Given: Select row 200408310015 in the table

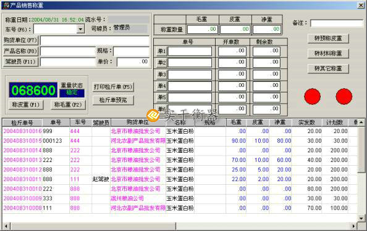Looking at the screenshot, I should coord(180,140).
